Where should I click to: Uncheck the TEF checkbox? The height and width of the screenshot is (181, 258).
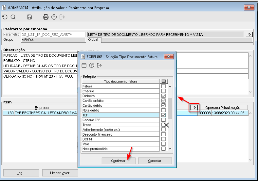pos(163,115)
